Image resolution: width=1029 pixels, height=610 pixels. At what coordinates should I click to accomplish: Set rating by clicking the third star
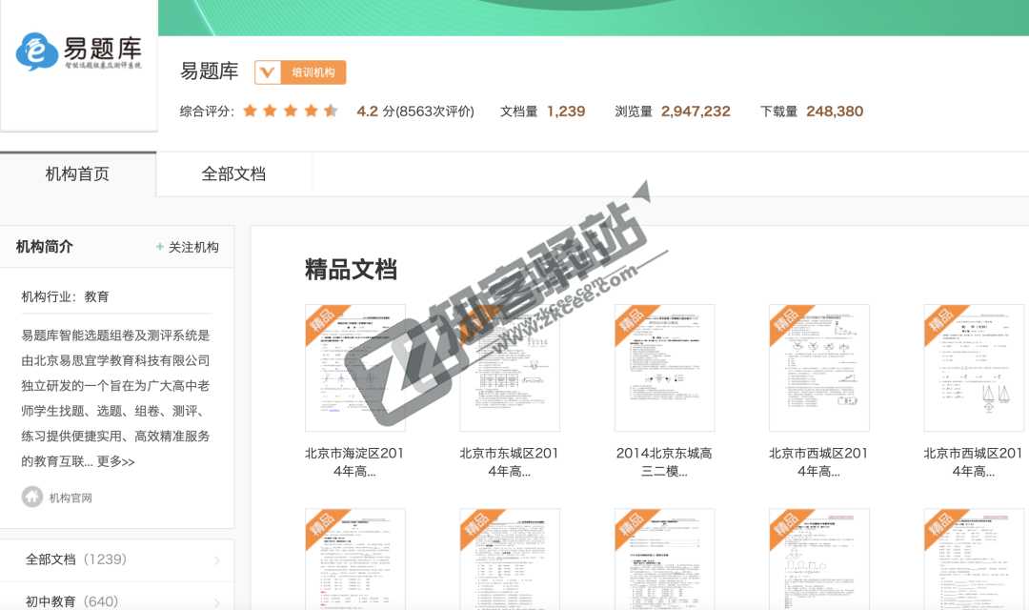tap(290, 111)
